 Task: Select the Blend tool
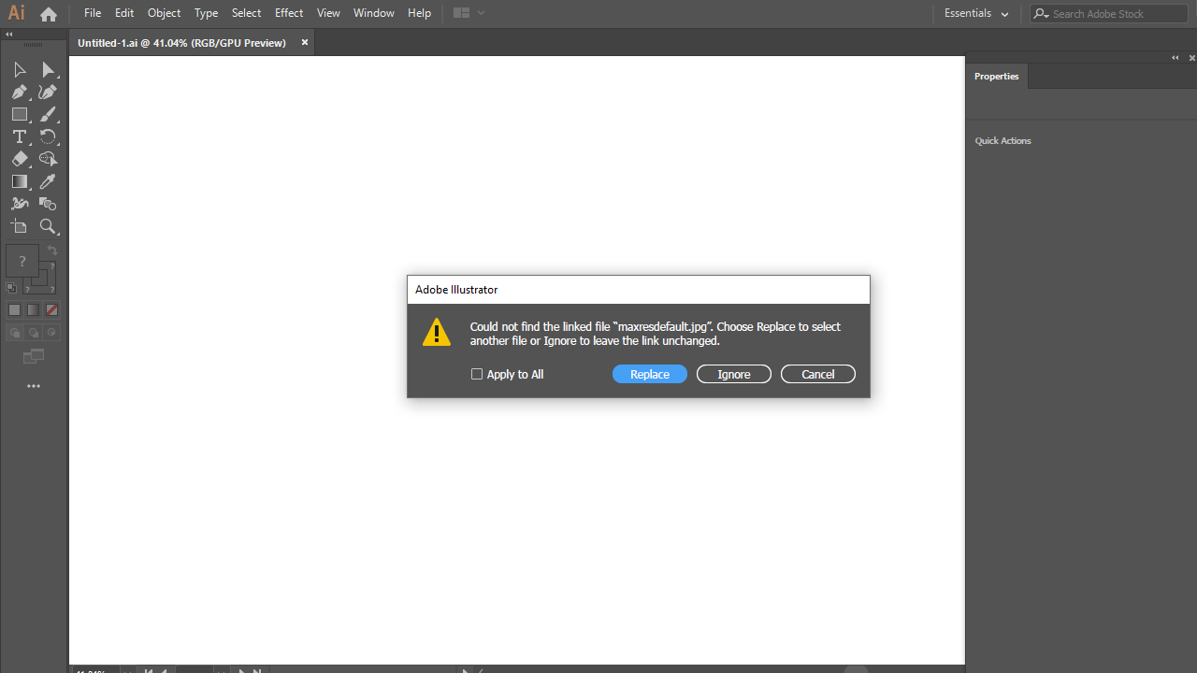coord(49,204)
